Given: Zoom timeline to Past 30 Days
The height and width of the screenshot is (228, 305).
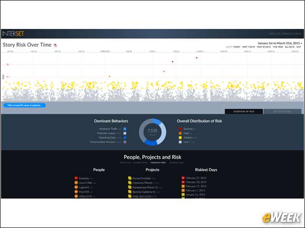Looking at the screenshot, I should pos(264,47).
